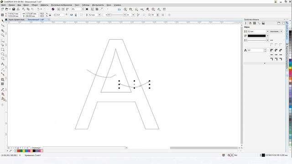Image resolution: width=292 pixels, height=164 pixels.
Task: Select the mitered corner style
Action: (x=271, y=50)
